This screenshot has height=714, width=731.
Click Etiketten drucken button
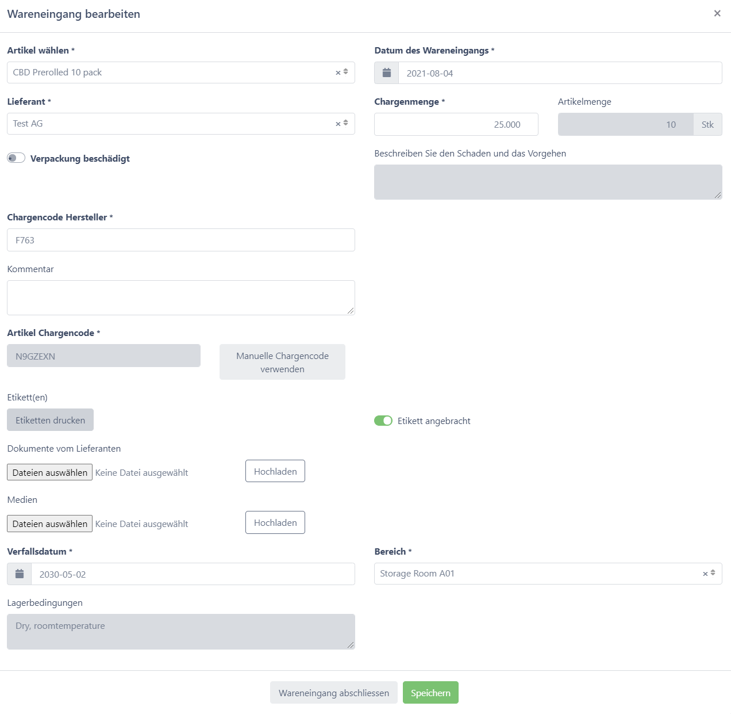50,420
